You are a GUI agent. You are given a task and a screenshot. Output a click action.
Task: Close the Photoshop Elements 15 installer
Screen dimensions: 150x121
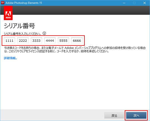click(144, 3)
